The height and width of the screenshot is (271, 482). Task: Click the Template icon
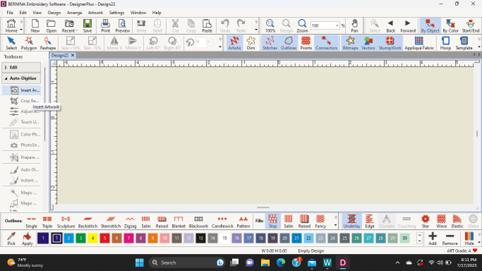tap(464, 43)
